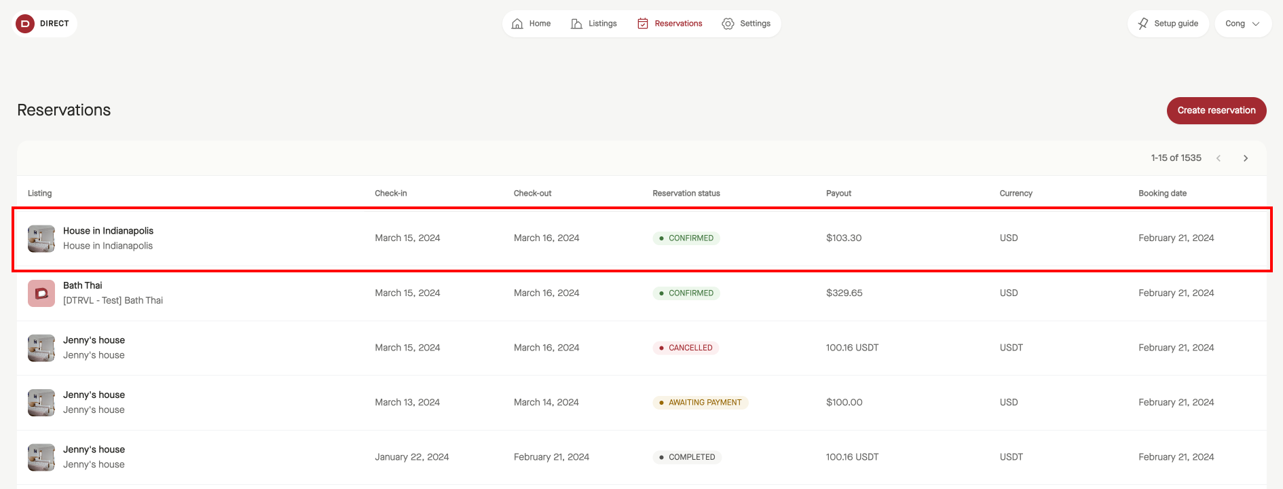Click the Booking date column header

point(1163,194)
